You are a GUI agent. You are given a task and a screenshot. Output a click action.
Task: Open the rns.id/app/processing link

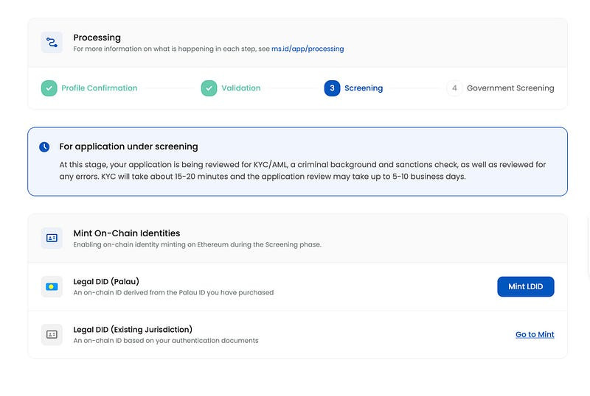coord(308,49)
